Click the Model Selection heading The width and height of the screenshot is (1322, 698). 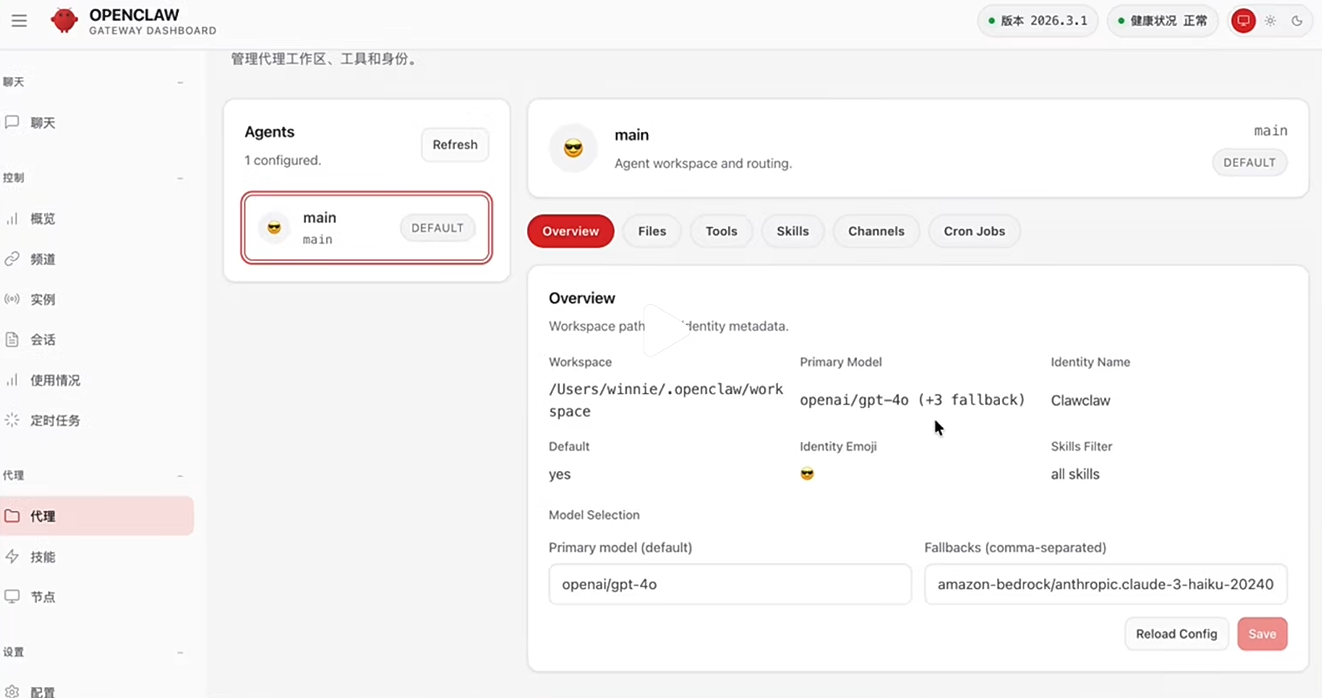click(594, 515)
